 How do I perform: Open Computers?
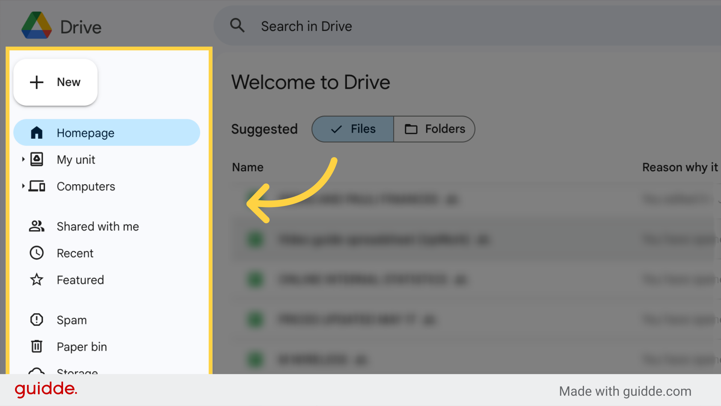pos(107,186)
